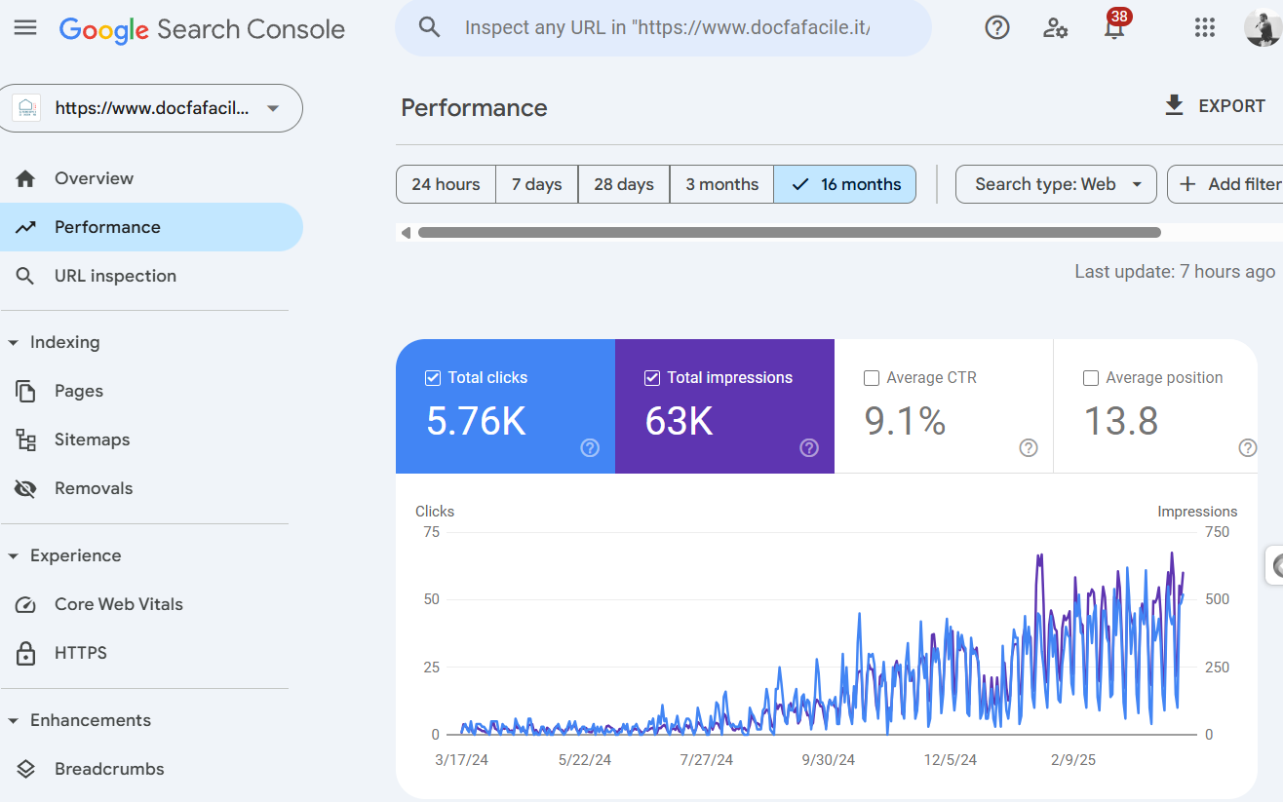The image size is (1283, 802).
Task: Select the 28 days date range
Action: click(623, 184)
